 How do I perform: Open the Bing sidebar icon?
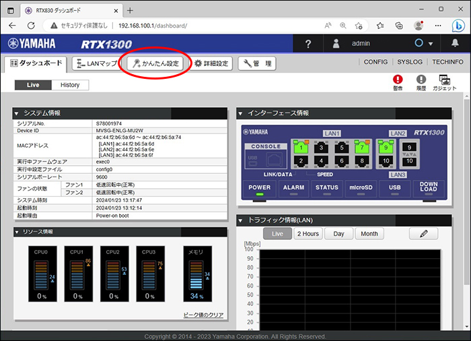pos(458,26)
